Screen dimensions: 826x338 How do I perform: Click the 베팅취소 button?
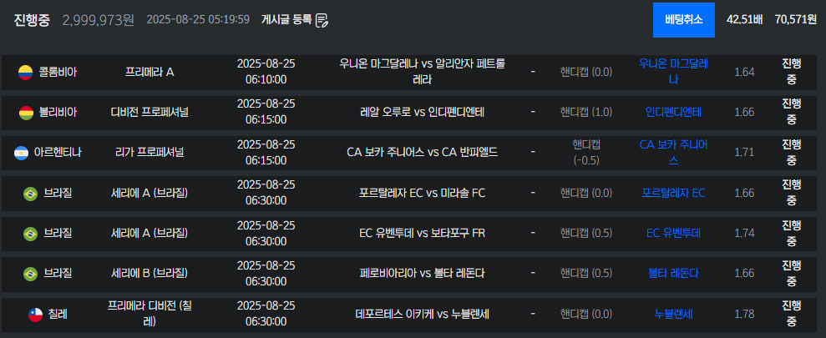point(683,20)
